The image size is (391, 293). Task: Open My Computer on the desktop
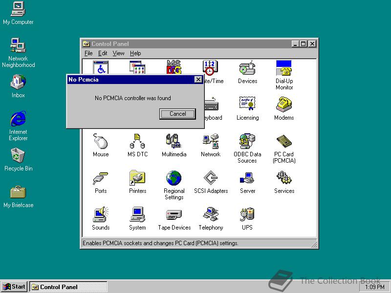pyautogui.click(x=18, y=9)
